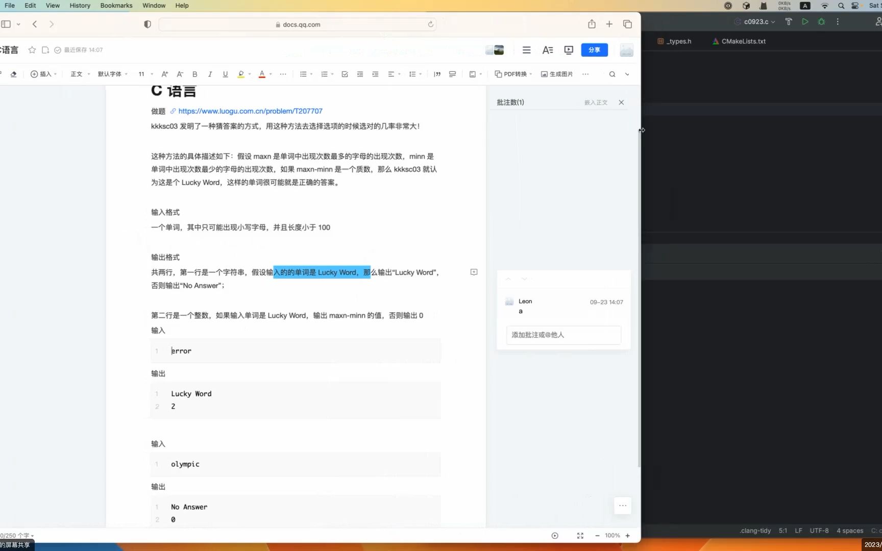Apply underline to selected text
Image resolution: width=882 pixels, height=551 pixels.
pos(225,74)
